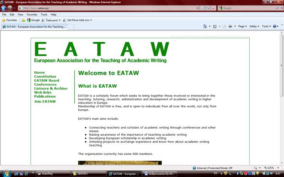Viewport: 284px width, 177px height.
Task: Click the Print icon
Action: (x=230, y=27)
